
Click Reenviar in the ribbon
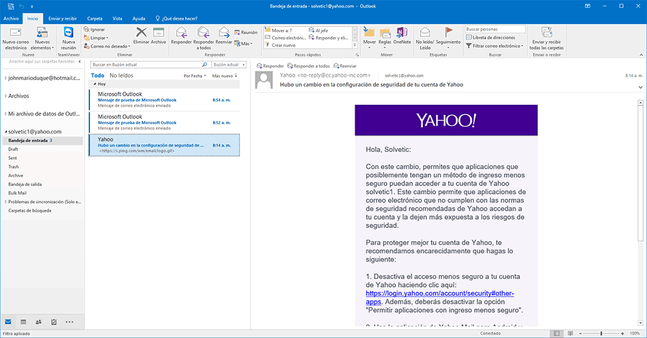224,36
